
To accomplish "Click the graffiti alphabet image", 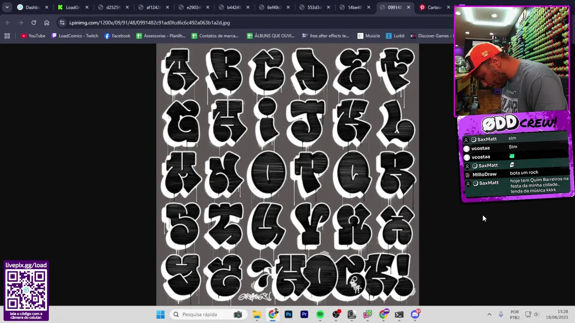I will 287,175.
